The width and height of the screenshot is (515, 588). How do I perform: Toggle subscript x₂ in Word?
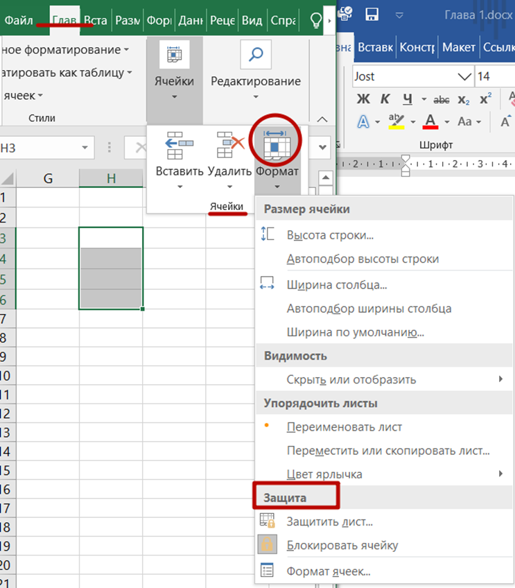tap(464, 100)
